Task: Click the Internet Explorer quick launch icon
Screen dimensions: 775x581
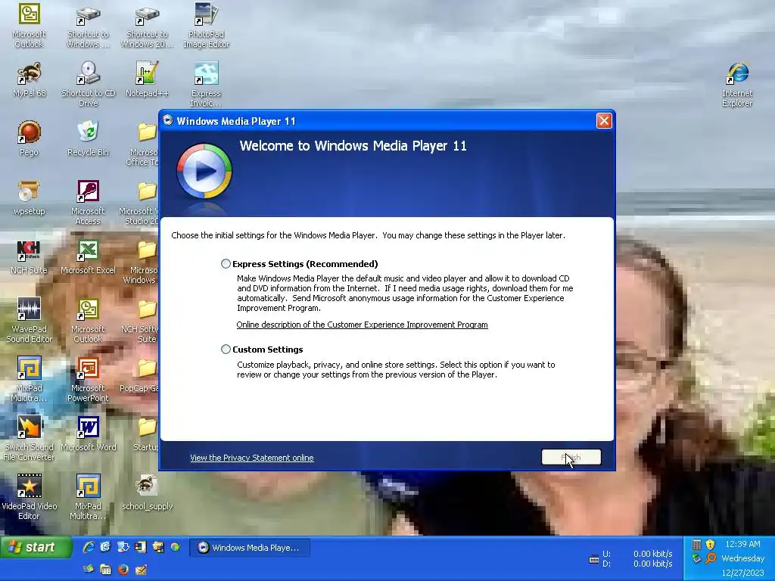Action: (x=89, y=547)
